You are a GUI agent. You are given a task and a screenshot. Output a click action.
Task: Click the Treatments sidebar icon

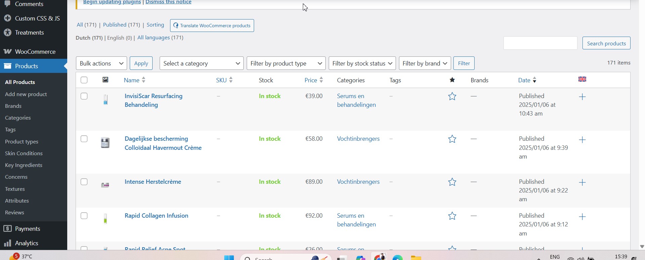point(8,32)
